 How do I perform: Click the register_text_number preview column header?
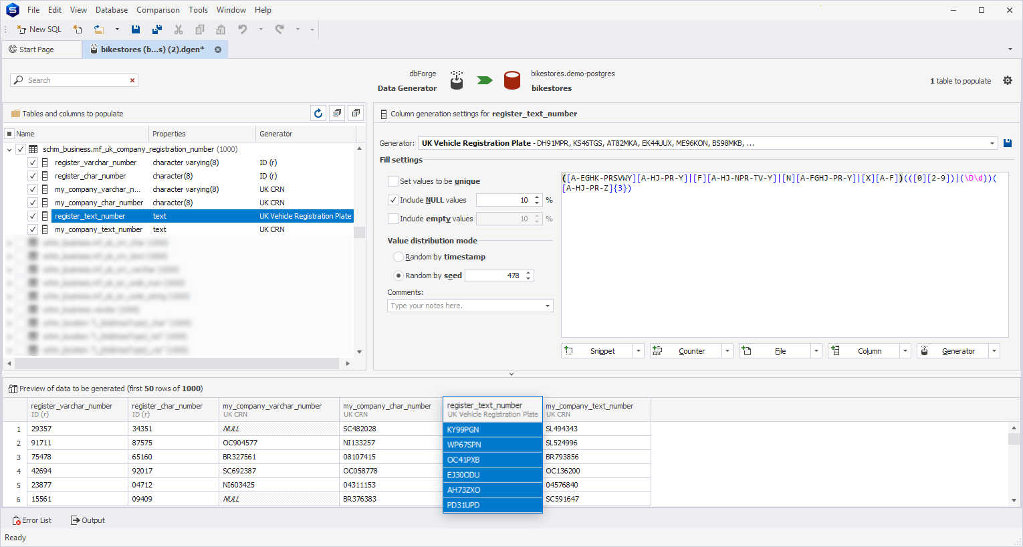point(493,409)
